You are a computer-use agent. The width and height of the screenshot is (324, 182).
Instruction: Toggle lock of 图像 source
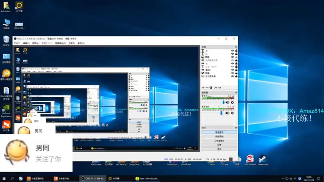(236, 57)
